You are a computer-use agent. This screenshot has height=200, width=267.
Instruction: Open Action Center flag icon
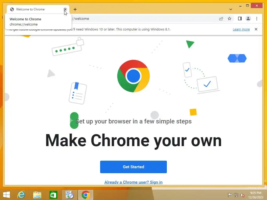click(x=230, y=195)
